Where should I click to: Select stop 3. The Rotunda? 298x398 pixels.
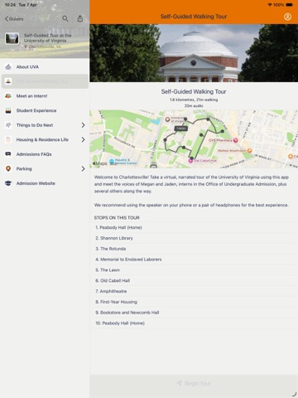click(194, 249)
